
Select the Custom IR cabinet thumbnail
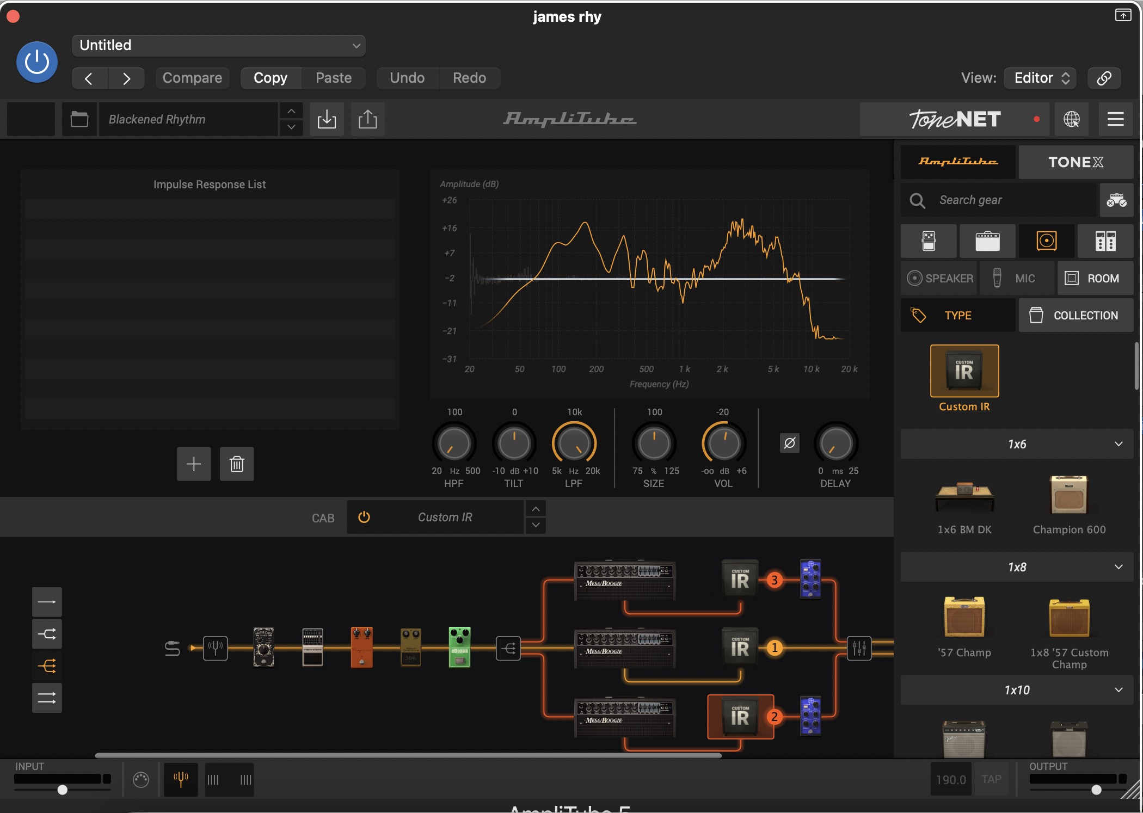[x=964, y=371]
